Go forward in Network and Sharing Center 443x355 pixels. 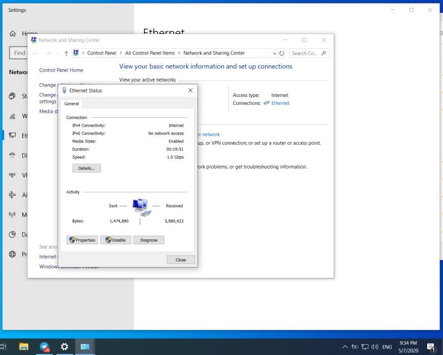pyautogui.click(x=48, y=53)
